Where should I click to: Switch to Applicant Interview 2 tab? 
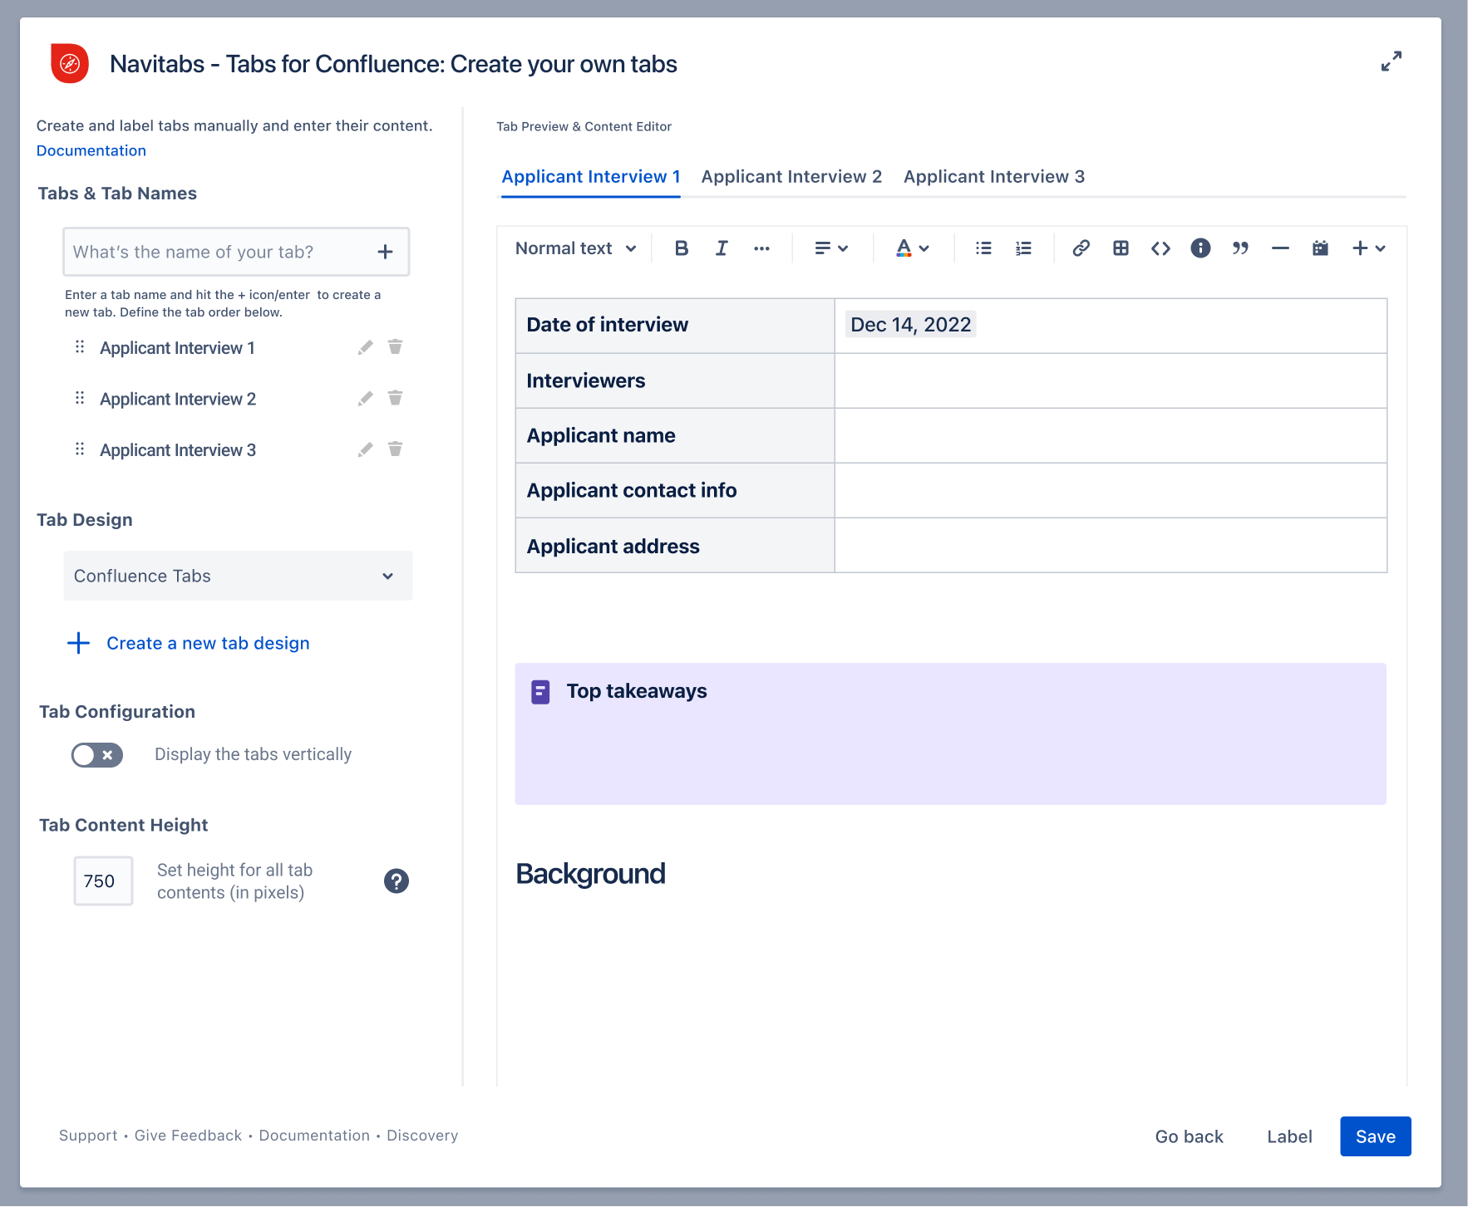pos(791,177)
